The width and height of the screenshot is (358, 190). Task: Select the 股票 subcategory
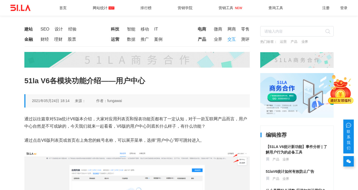pyautogui.click(x=72, y=39)
